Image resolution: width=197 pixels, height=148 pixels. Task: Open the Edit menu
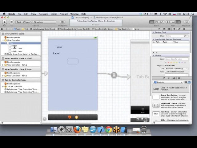pos(26,14)
